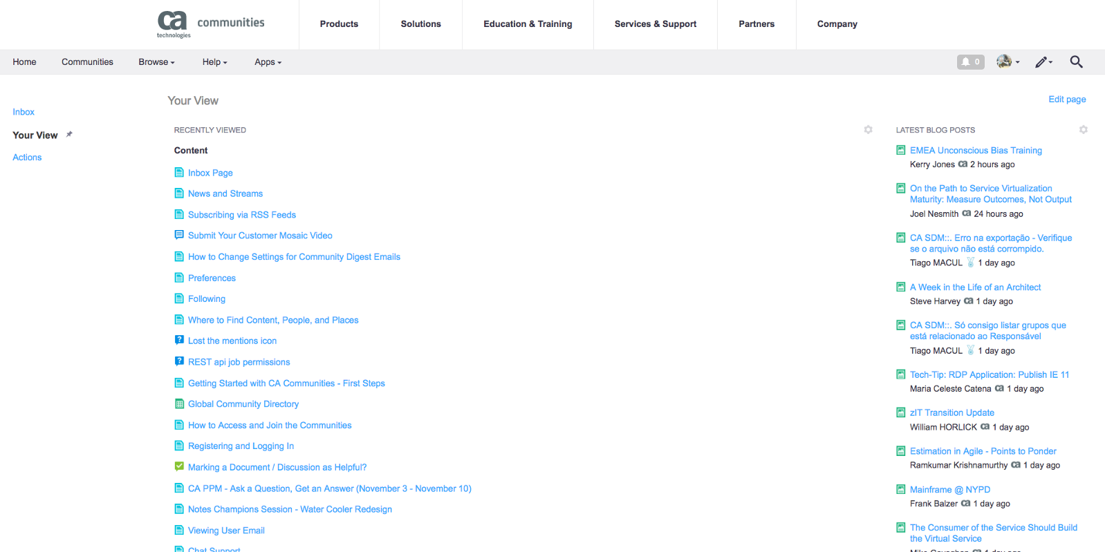Click the blog icon beside A Week in the Life
Screen dimensions: 1105x552
[900, 287]
